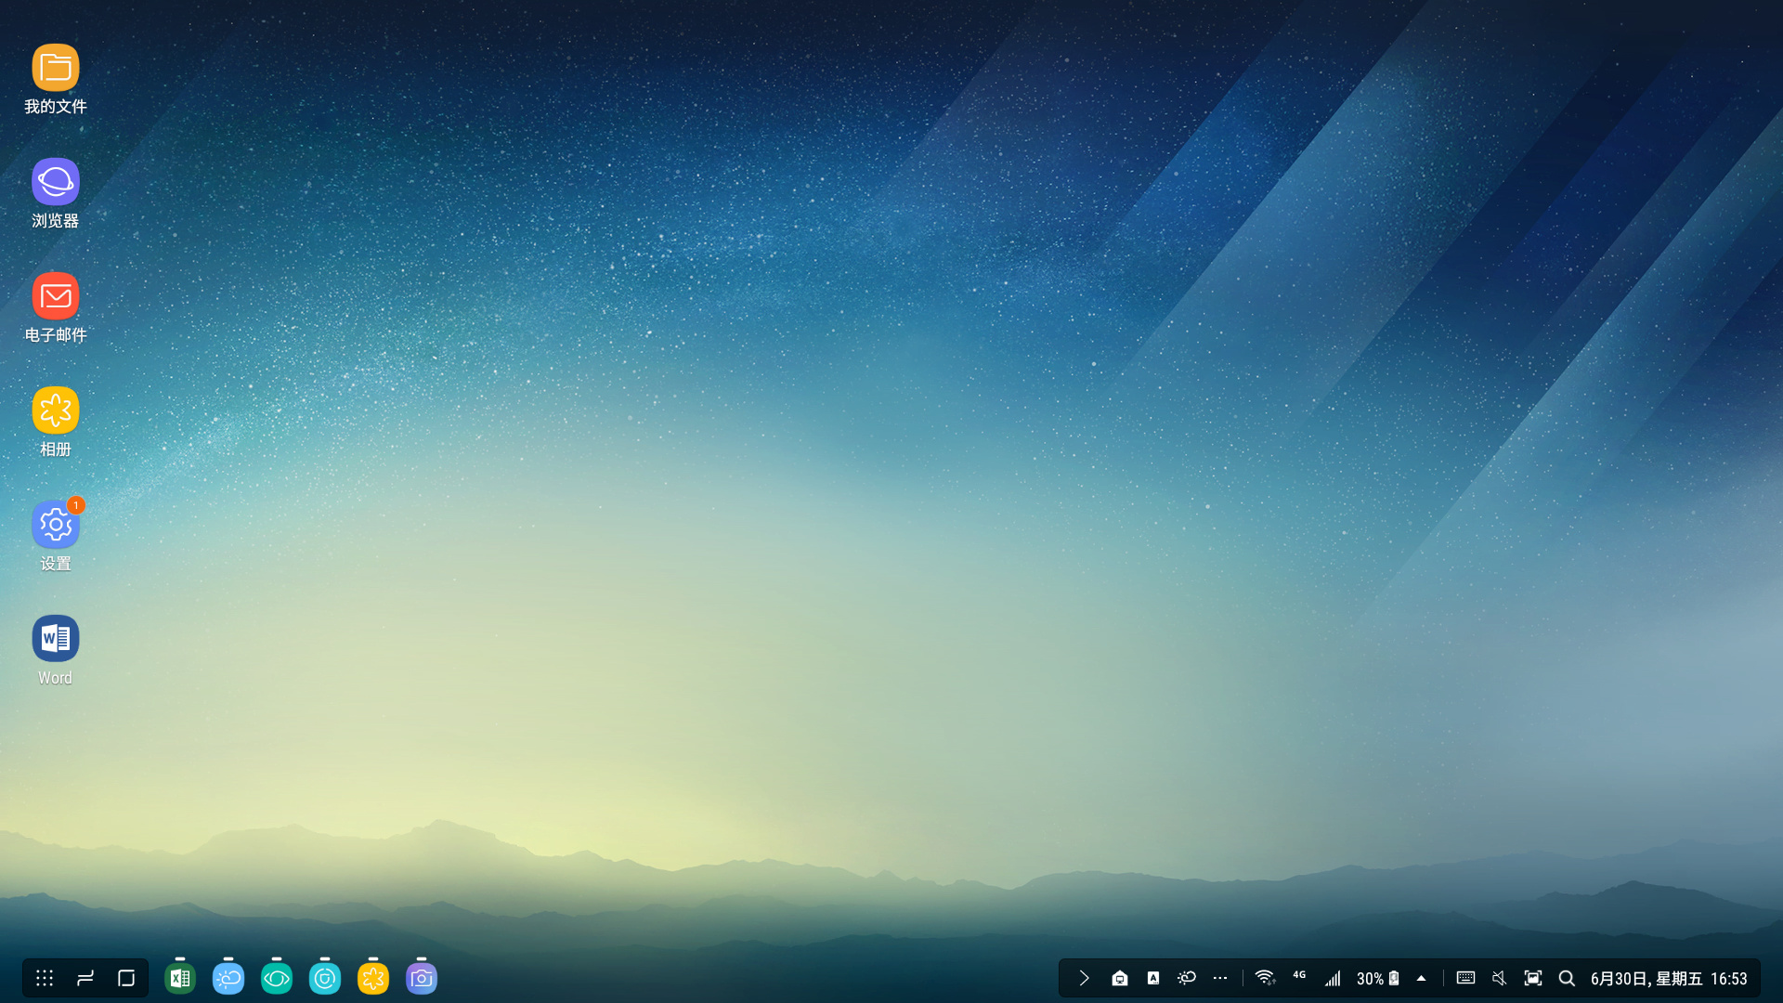Launch the Word desktop shortcut
1783x1003 pixels.
[56, 640]
